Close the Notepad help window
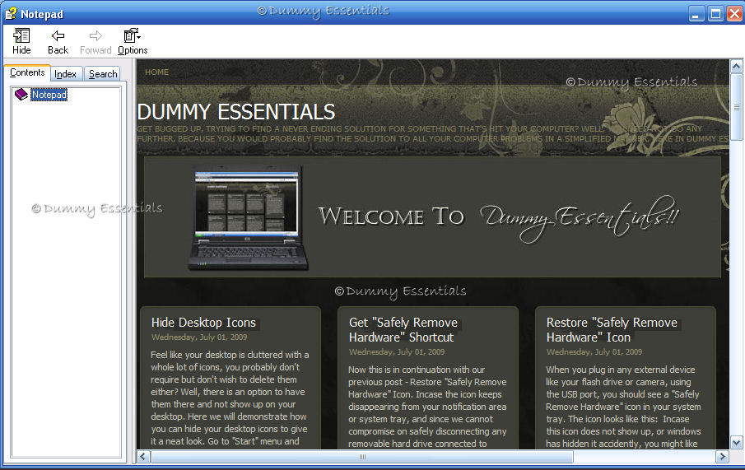This screenshot has height=470, width=745. [734, 13]
